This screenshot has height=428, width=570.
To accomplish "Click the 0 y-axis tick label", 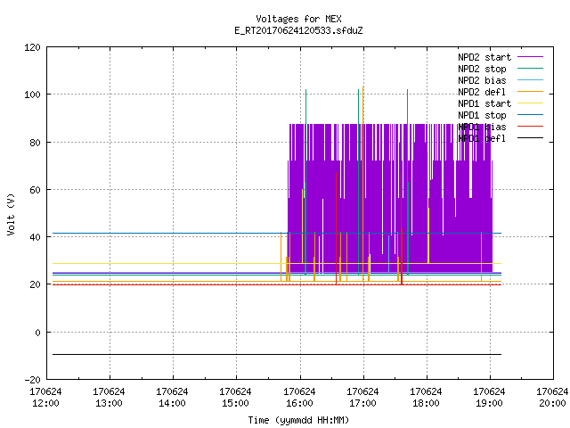I will coord(37,333).
